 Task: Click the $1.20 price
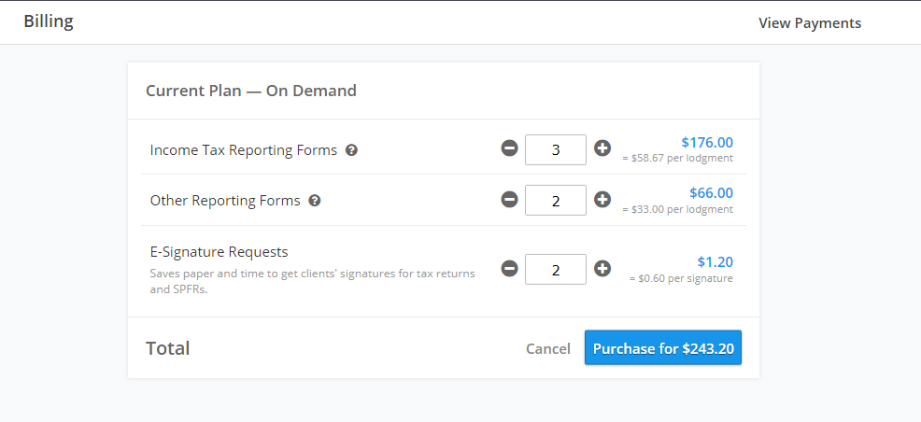click(716, 261)
